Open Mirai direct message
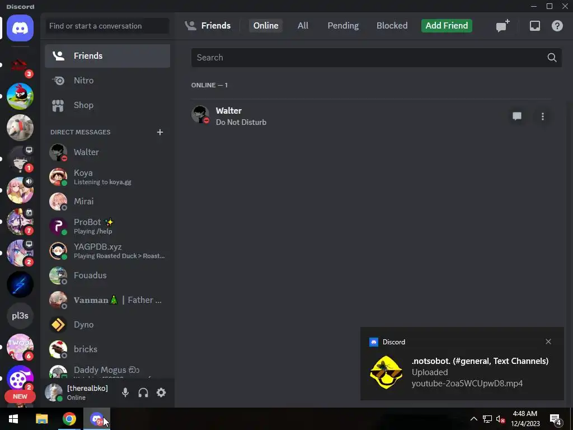Screen dimensions: 573x430 click(x=107, y=202)
